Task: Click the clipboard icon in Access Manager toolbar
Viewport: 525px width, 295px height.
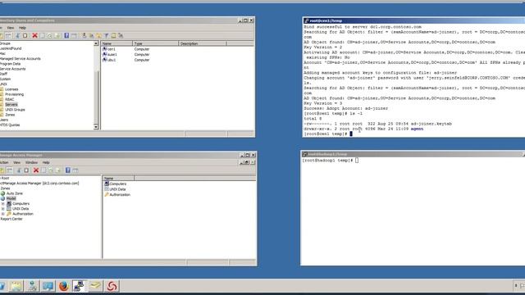Action: [x=26, y=170]
